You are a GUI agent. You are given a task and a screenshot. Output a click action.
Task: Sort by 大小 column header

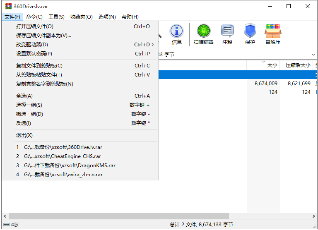[263, 65]
